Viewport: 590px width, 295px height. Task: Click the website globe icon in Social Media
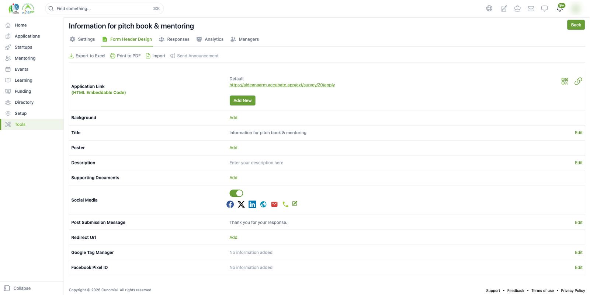pos(263,205)
